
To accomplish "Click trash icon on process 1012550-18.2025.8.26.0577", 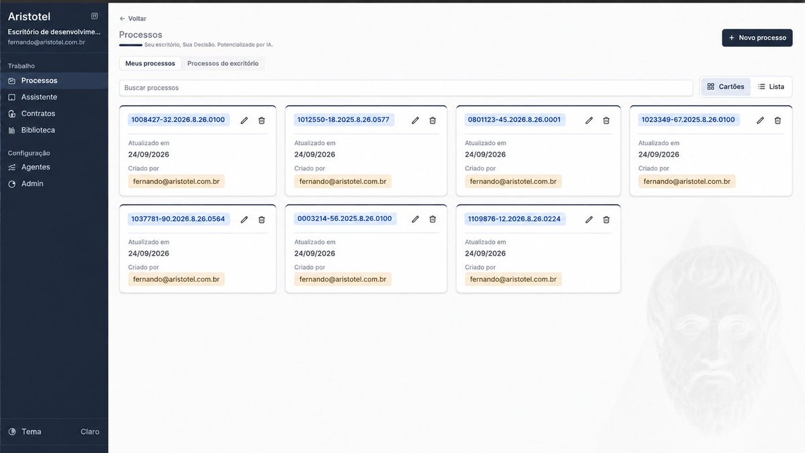I will pos(433,120).
